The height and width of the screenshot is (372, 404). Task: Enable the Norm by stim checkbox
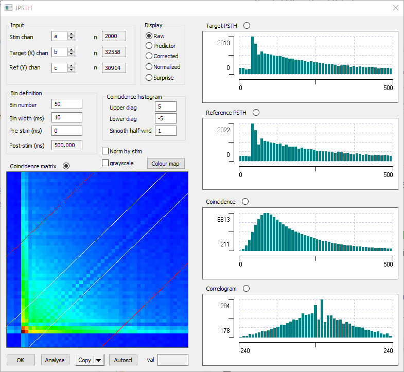pos(106,151)
